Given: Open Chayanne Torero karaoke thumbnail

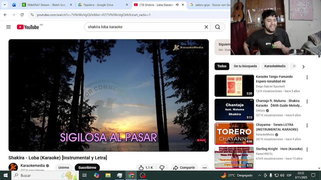Looking at the screenshot, I should (x=234, y=134).
